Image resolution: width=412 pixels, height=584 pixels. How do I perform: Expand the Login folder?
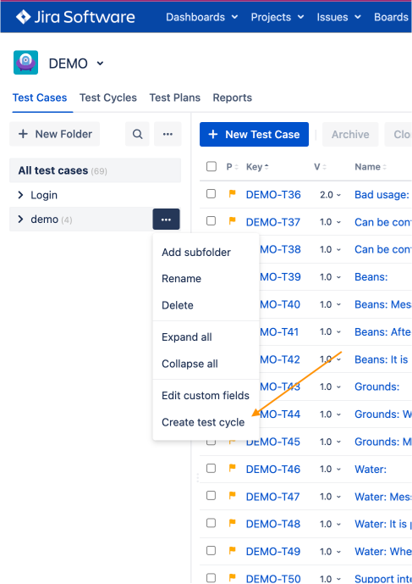tap(20, 195)
